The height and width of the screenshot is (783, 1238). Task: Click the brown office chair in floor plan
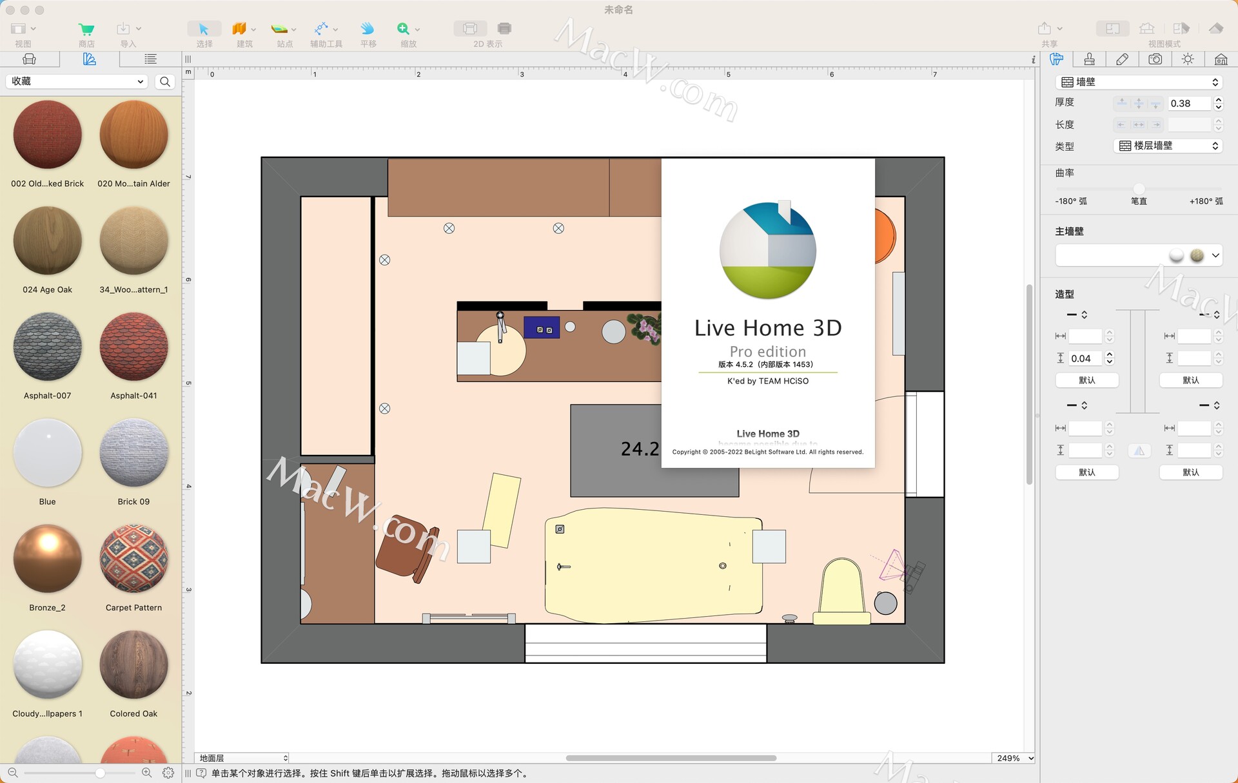point(407,548)
